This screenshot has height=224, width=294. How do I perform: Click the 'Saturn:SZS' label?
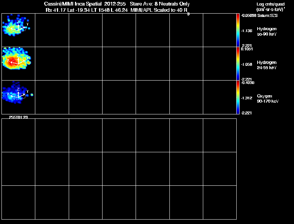pyautogui.click(x=268, y=15)
